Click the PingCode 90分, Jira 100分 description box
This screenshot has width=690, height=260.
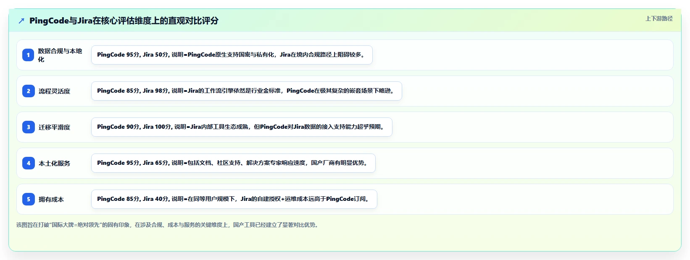[242, 127]
